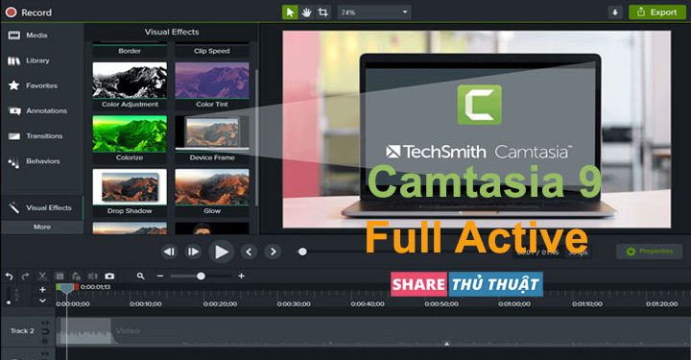Select the Color Tint effect thumbnail
The width and height of the screenshot is (691, 360).
(212, 81)
